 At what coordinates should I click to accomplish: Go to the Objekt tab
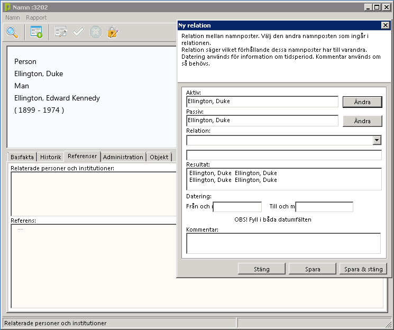point(159,157)
